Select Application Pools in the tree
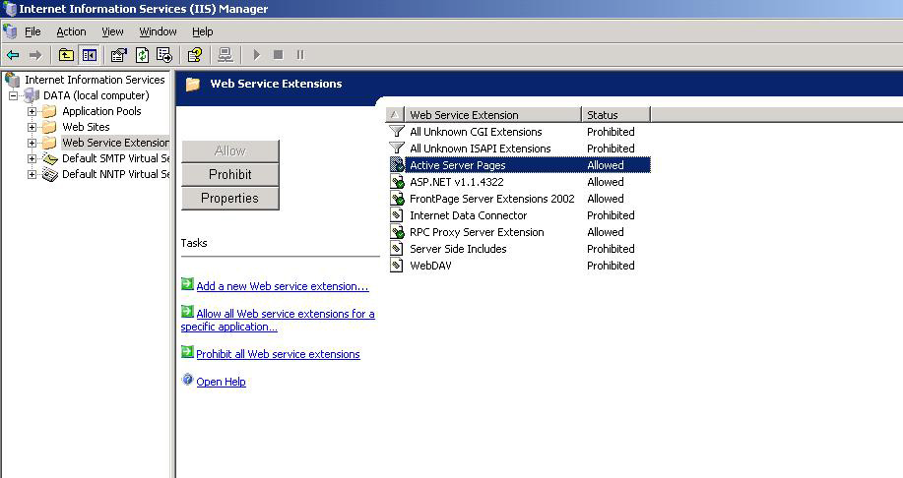903x478 pixels. pyautogui.click(x=101, y=111)
